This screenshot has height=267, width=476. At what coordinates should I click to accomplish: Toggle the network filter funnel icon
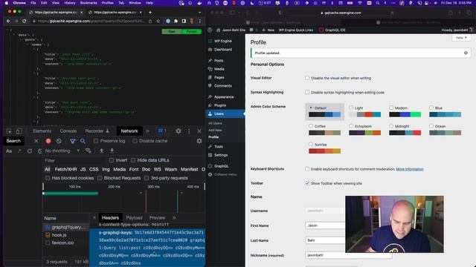click(73, 141)
